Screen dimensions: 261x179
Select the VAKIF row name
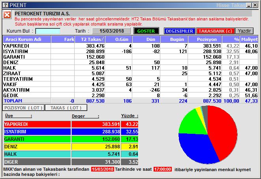[10, 84]
